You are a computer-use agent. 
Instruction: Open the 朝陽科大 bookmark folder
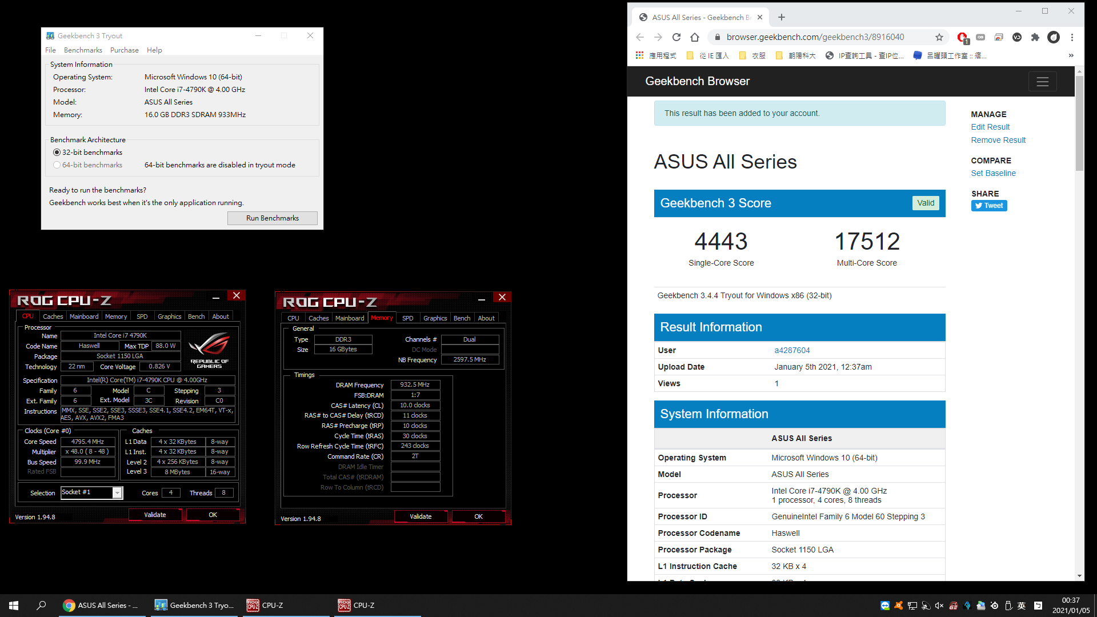(x=795, y=55)
